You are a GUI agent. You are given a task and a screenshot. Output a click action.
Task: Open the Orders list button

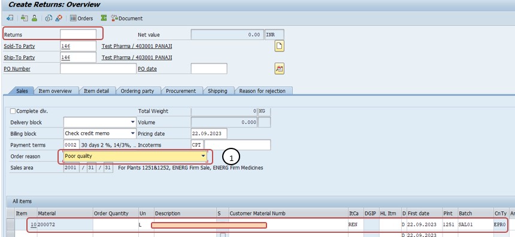click(81, 19)
